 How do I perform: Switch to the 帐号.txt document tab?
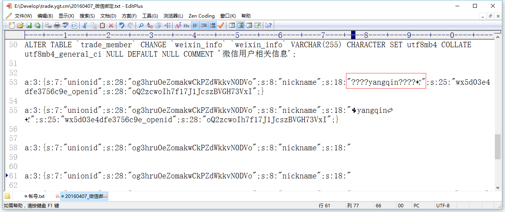[36, 196]
